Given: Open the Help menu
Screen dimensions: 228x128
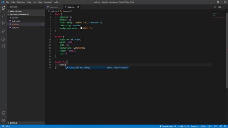Looking at the screenshot, I should (56, 2).
